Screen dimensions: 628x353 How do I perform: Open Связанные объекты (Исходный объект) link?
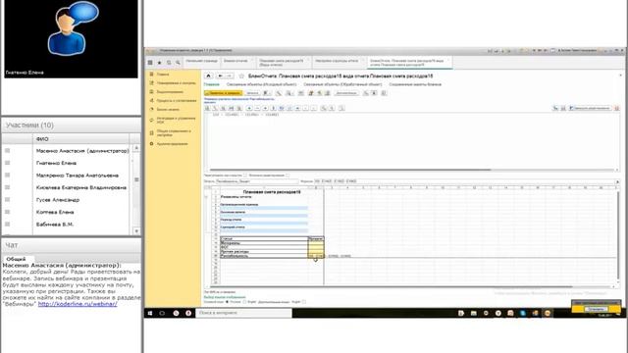click(x=262, y=84)
